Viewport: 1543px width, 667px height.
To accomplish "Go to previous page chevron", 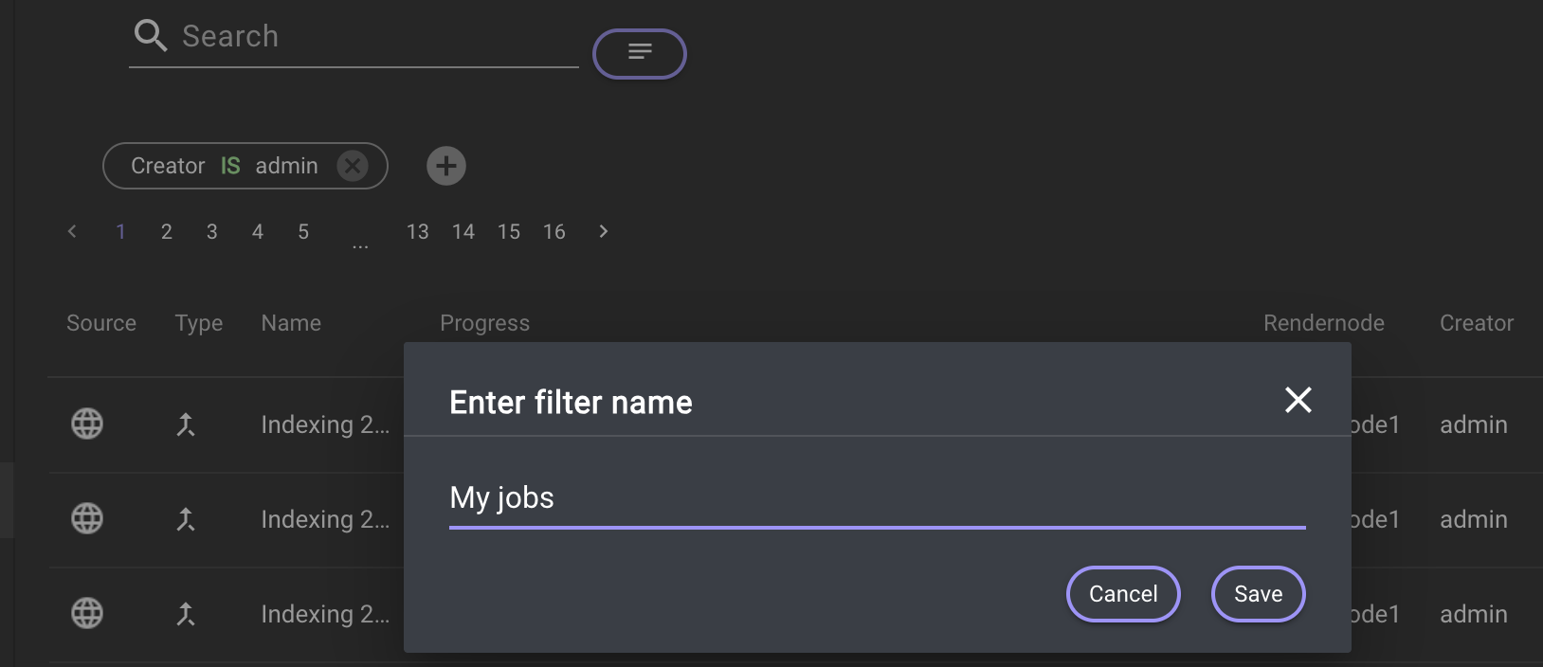I will pos(72,231).
